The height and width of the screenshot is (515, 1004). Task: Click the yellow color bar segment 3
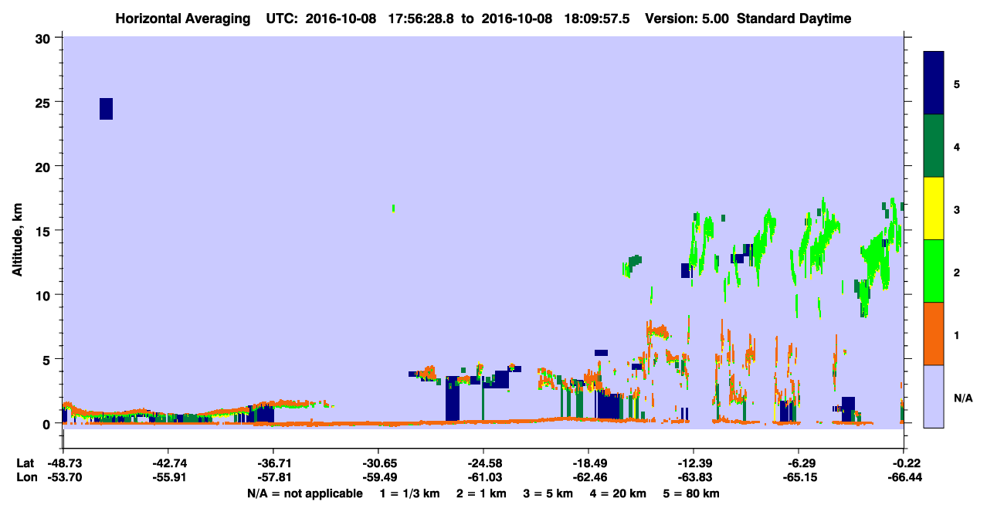934,208
